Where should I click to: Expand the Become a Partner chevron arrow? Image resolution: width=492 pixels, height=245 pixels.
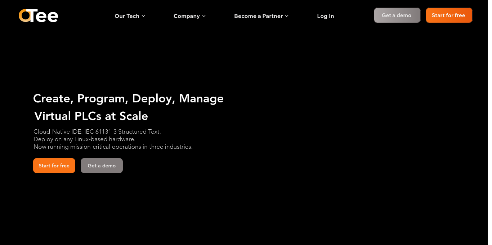coord(287,16)
